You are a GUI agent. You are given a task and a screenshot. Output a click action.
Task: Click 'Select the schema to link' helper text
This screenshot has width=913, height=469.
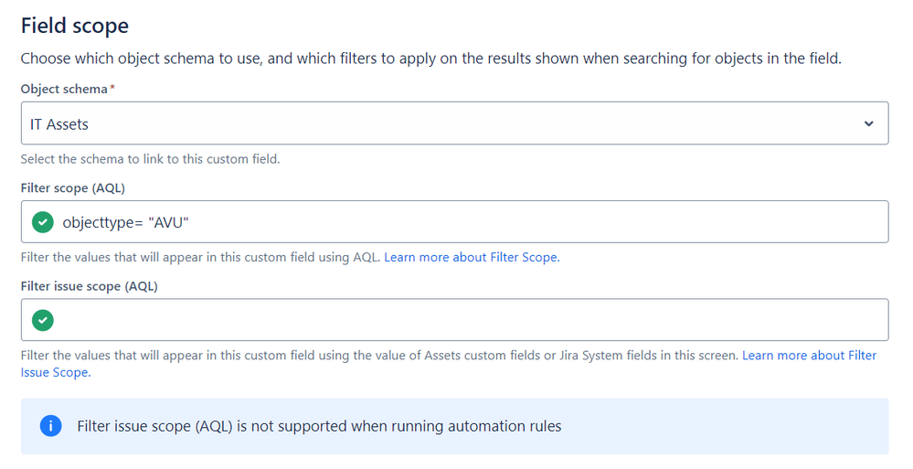click(x=150, y=159)
